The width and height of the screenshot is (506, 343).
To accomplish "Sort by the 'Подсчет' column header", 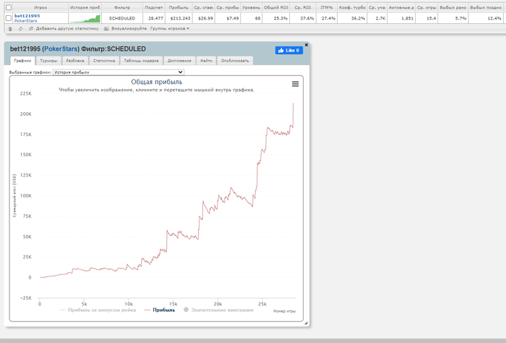I will [x=153, y=7].
